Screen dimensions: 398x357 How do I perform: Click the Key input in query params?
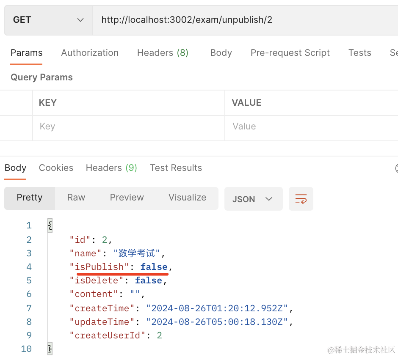(127, 126)
